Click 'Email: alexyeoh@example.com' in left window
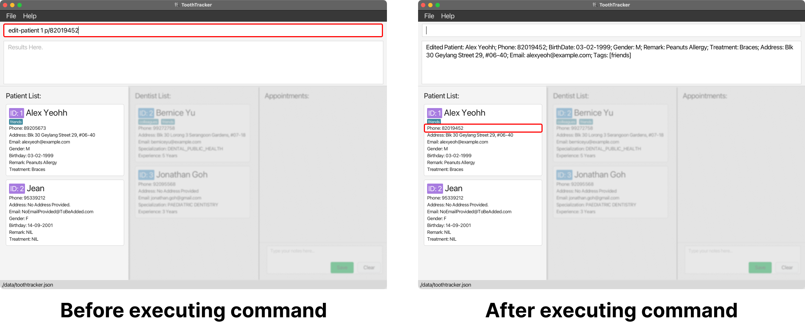 [x=39, y=142]
